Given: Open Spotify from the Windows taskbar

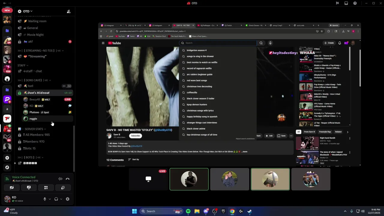Looking at the screenshot, I should [188, 211].
